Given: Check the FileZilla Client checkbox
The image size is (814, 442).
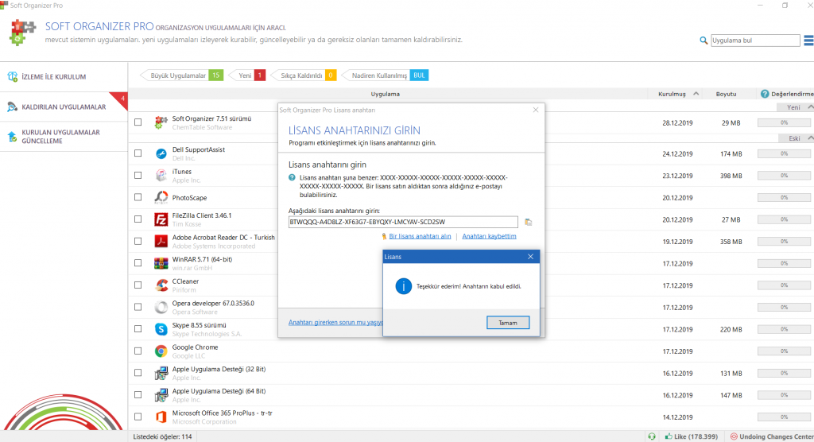Looking at the screenshot, I should (138, 219).
